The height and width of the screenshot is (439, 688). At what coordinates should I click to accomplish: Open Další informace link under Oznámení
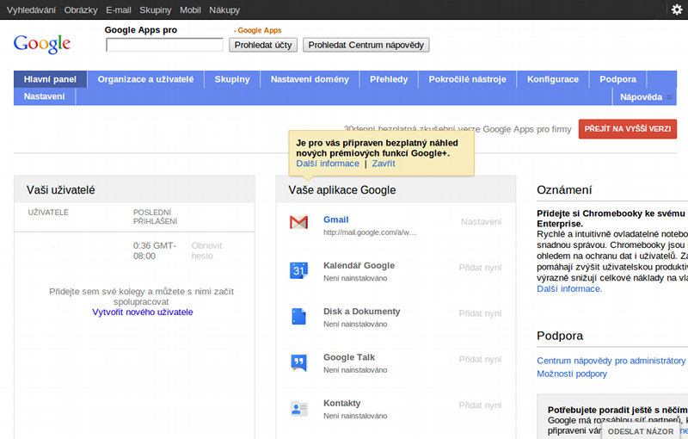(x=569, y=289)
